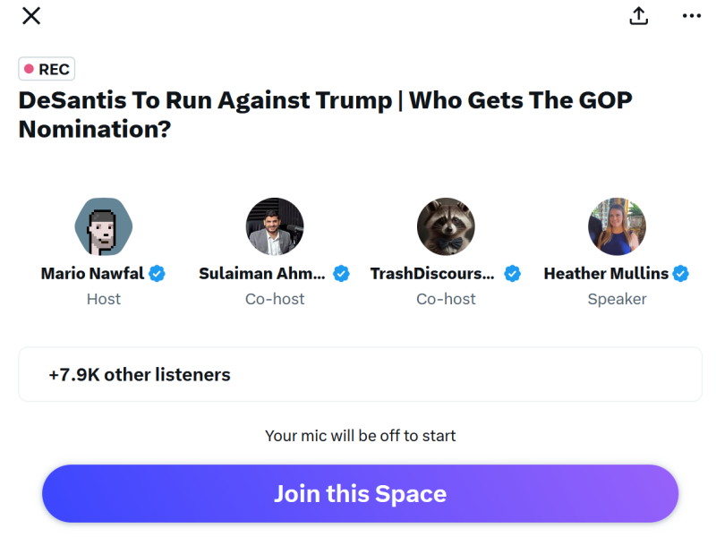Screen dimensions: 716x537
Task: Open the three-dot more options menu
Action: [x=692, y=16]
